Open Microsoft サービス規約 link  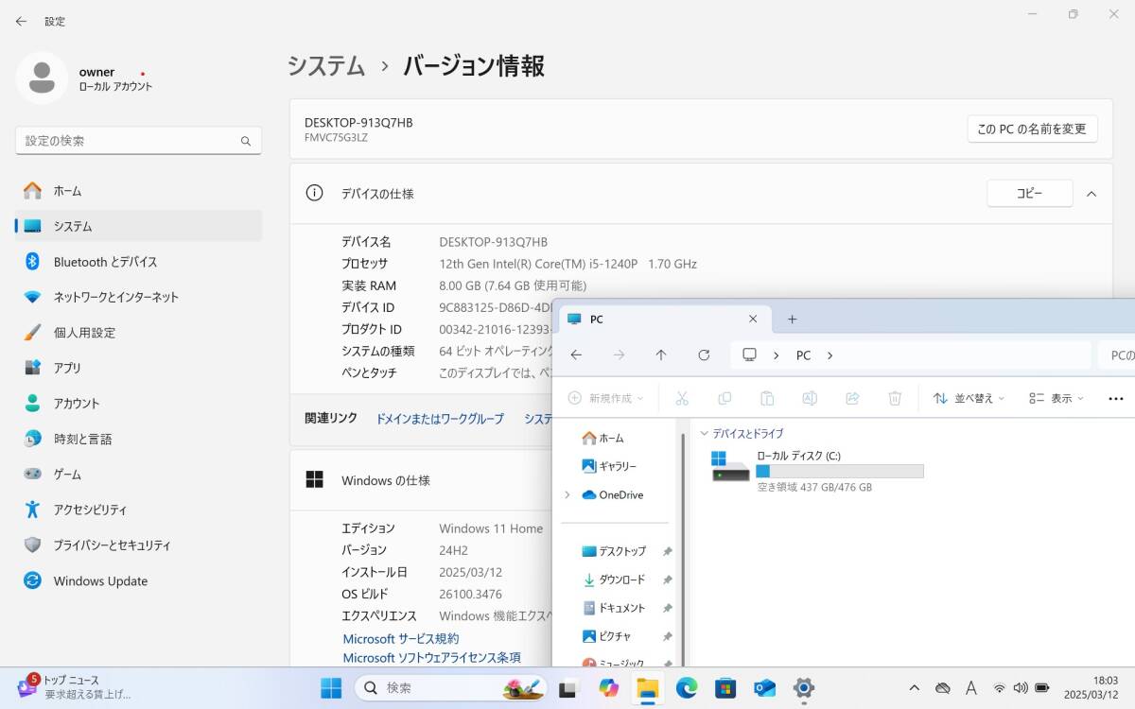point(401,639)
